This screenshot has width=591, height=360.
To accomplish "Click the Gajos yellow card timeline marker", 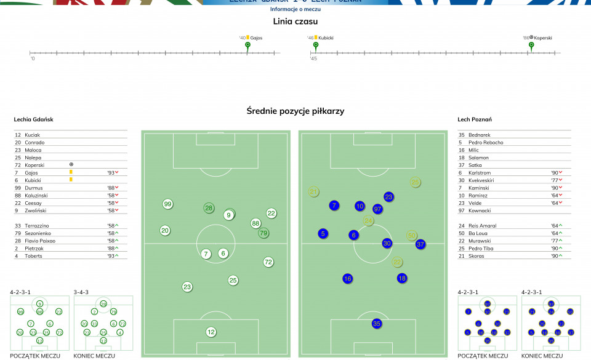I will (x=247, y=46).
